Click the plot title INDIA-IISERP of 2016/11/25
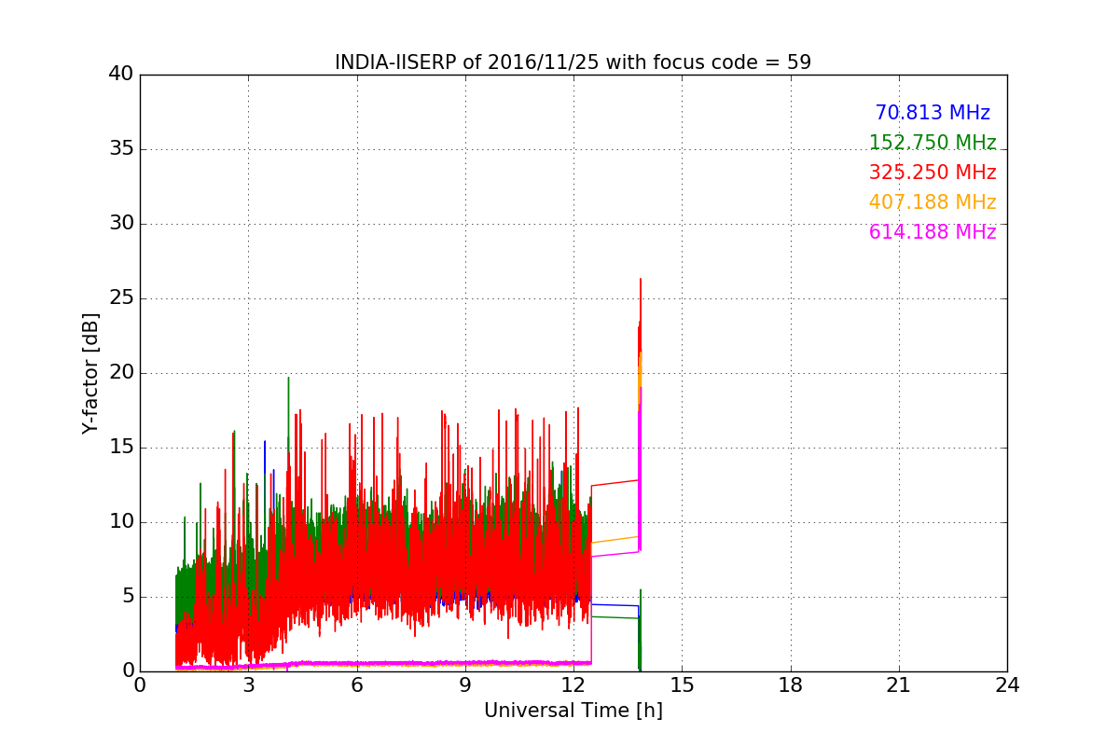Screen dimensions: 1119x746 coord(573,62)
